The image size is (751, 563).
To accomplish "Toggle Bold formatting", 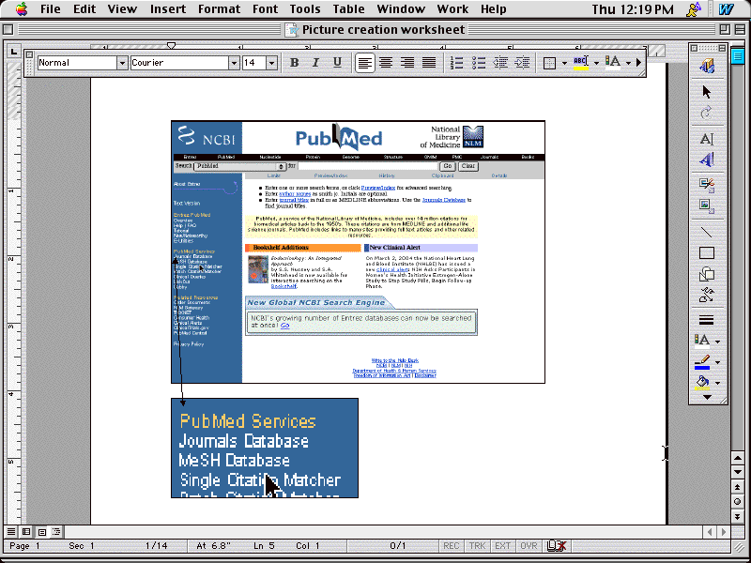I will click(294, 63).
